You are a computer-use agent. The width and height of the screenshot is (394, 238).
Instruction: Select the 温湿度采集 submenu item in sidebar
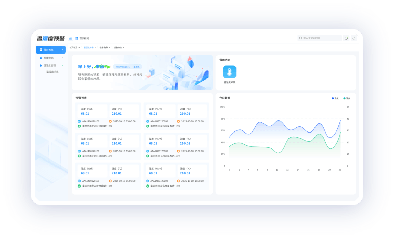click(x=52, y=72)
